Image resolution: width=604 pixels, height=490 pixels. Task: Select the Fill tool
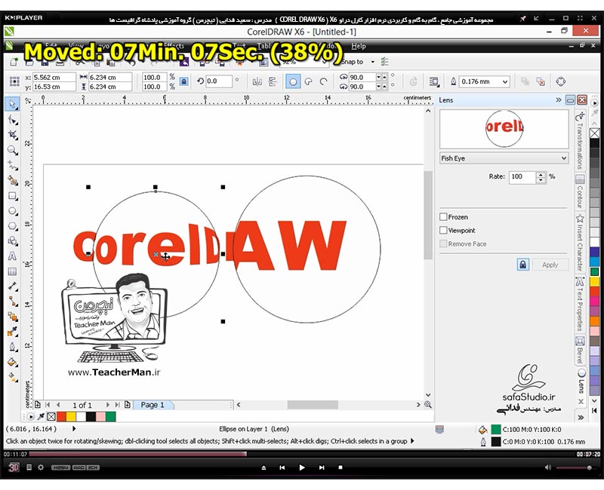point(12,362)
